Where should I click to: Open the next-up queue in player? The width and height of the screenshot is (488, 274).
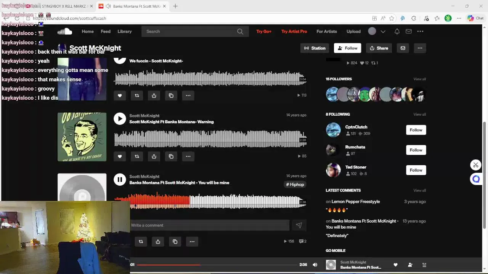pyautogui.click(x=424, y=265)
